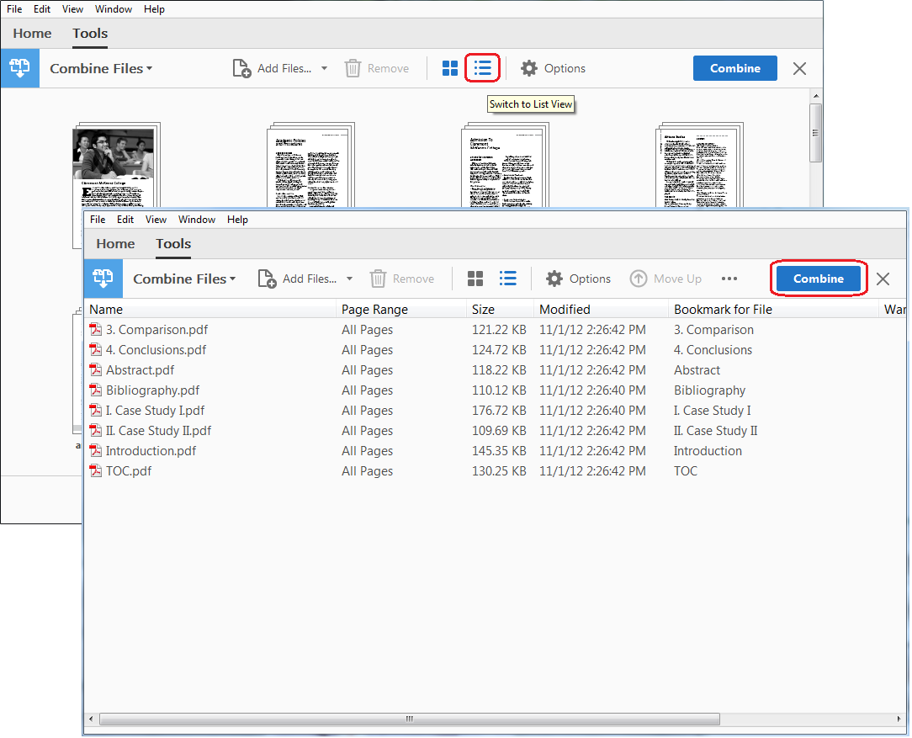Sort list by Name column header

[x=210, y=310]
